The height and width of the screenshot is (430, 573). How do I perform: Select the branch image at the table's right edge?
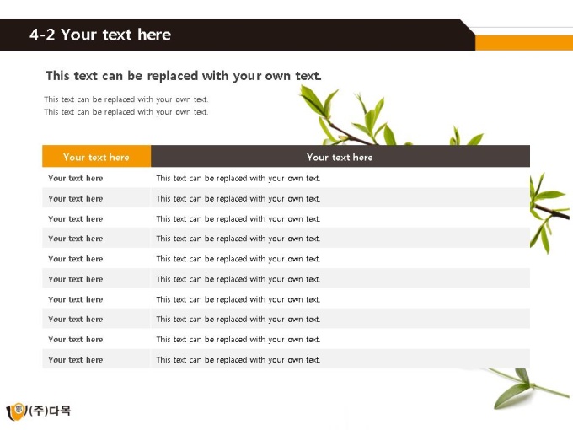click(550, 212)
